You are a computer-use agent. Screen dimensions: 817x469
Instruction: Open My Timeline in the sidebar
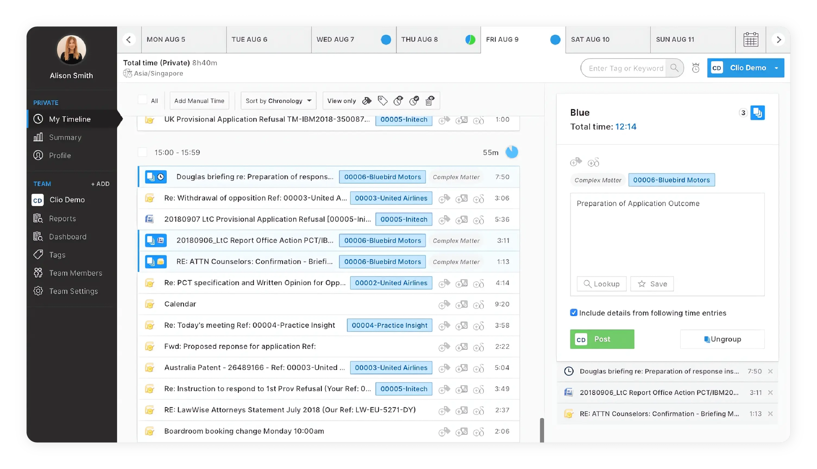click(70, 119)
